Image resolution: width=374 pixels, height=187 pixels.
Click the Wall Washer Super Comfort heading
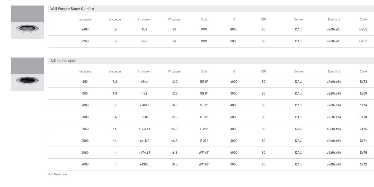tap(72, 9)
